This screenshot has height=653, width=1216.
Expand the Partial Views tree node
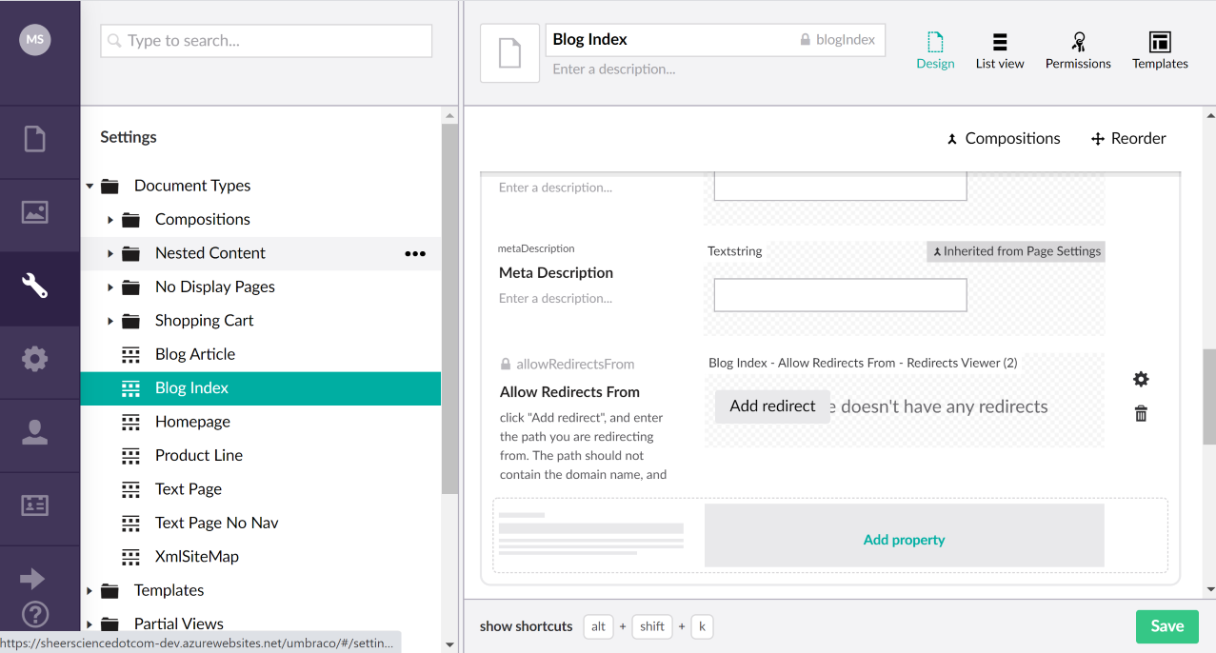tap(90, 624)
